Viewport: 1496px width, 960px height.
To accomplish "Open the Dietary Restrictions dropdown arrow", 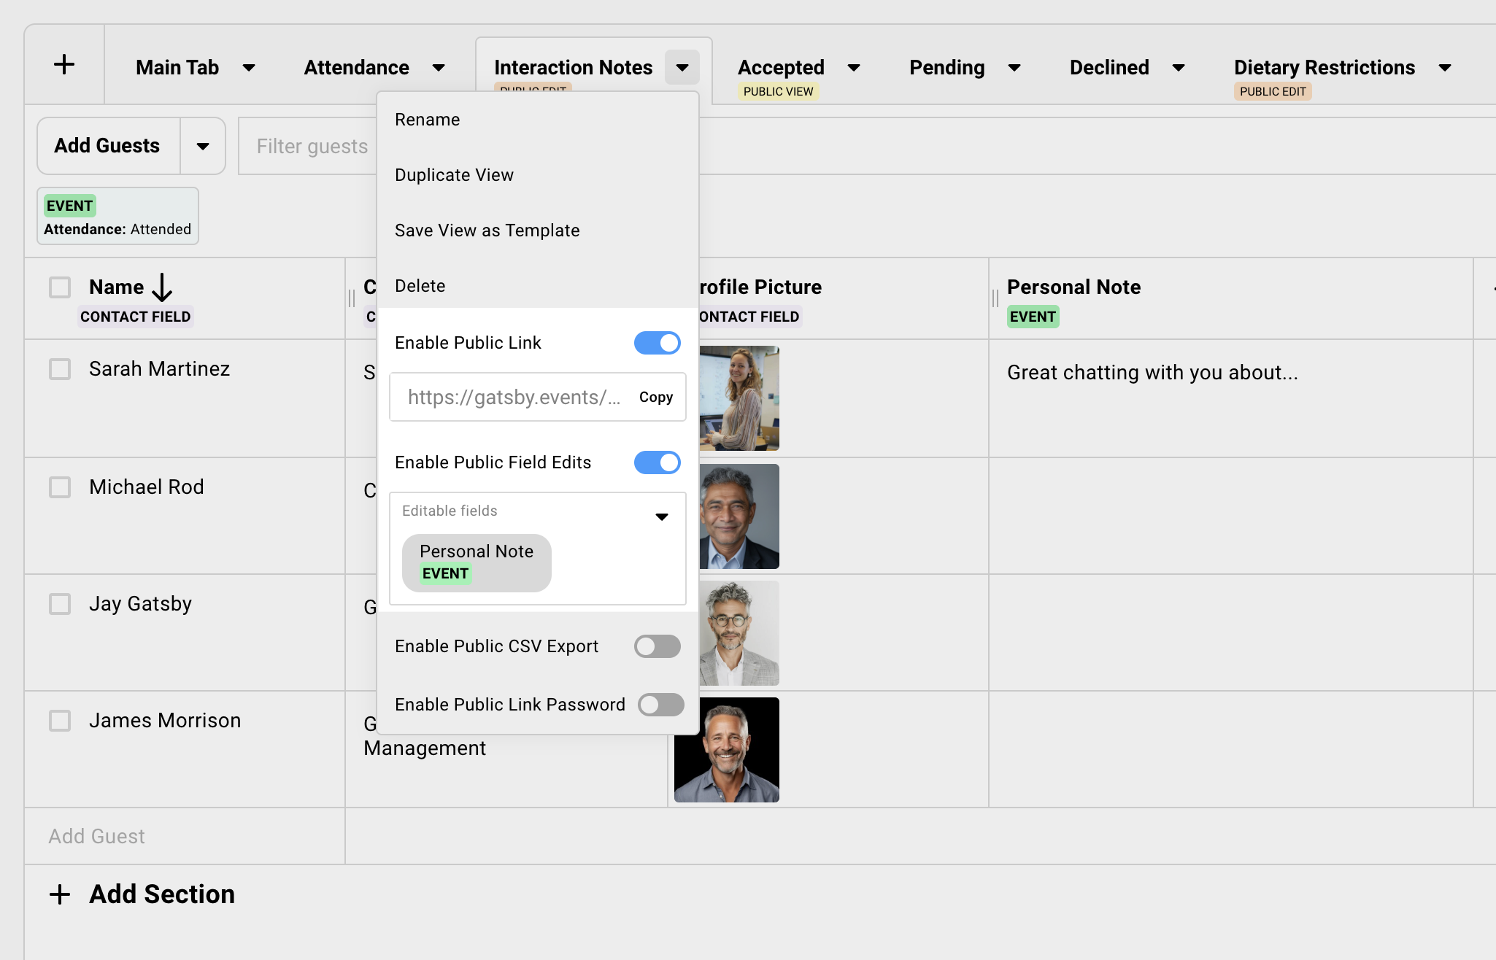I will [x=1446, y=67].
